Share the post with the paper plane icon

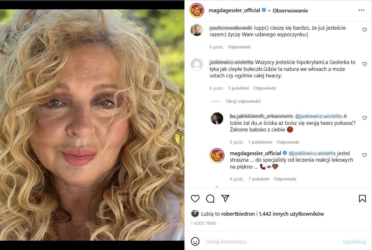(225, 199)
